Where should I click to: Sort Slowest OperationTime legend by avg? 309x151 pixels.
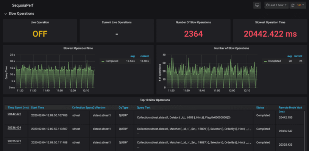(x=133, y=56)
